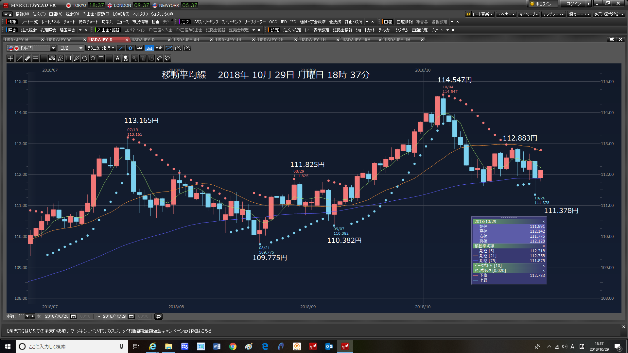Select the Bid price toggle

tap(149, 48)
